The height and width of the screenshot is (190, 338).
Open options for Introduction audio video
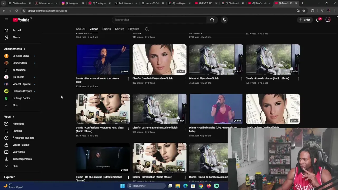(185, 177)
